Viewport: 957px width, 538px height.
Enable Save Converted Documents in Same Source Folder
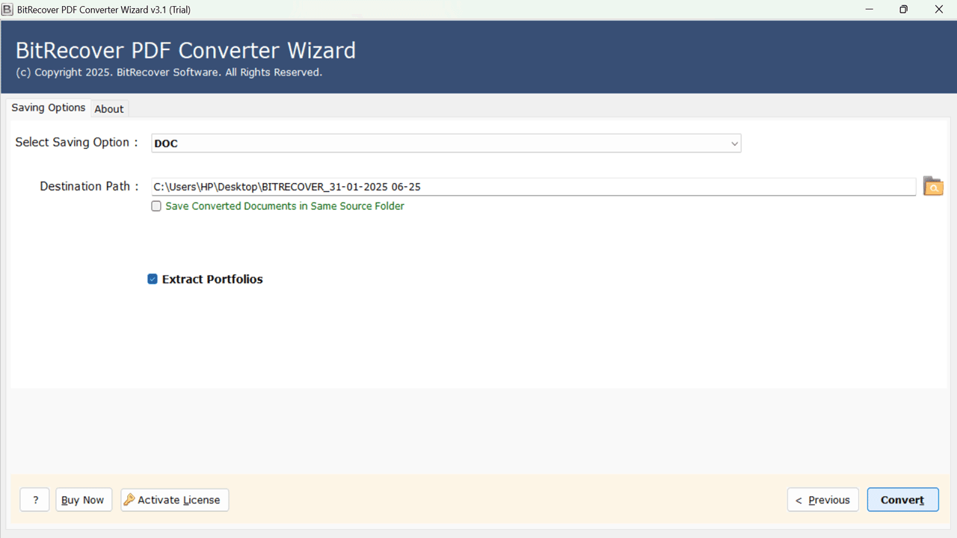coord(156,206)
